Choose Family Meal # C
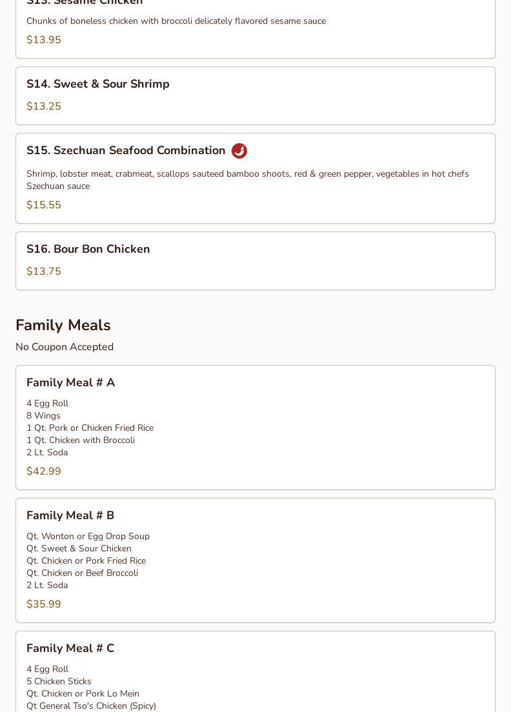The width and height of the screenshot is (511, 712). (x=70, y=649)
